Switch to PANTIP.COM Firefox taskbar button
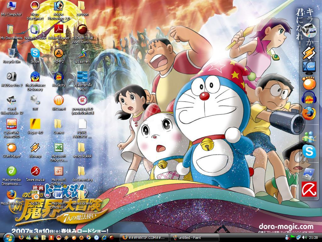The width and height of the screenshot is (322, 242). 144,238
